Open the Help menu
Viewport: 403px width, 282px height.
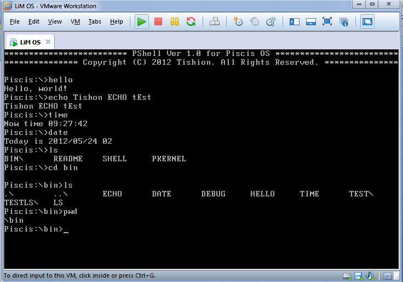pyautogui.click(x=117, y=21)
